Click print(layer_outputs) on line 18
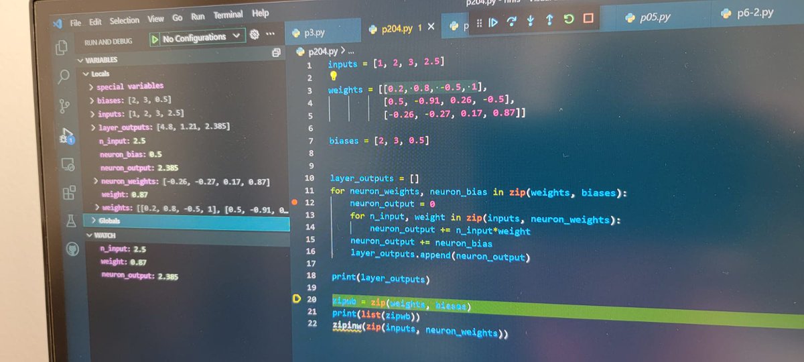The image size is (804, 362). tap(381, 278)
